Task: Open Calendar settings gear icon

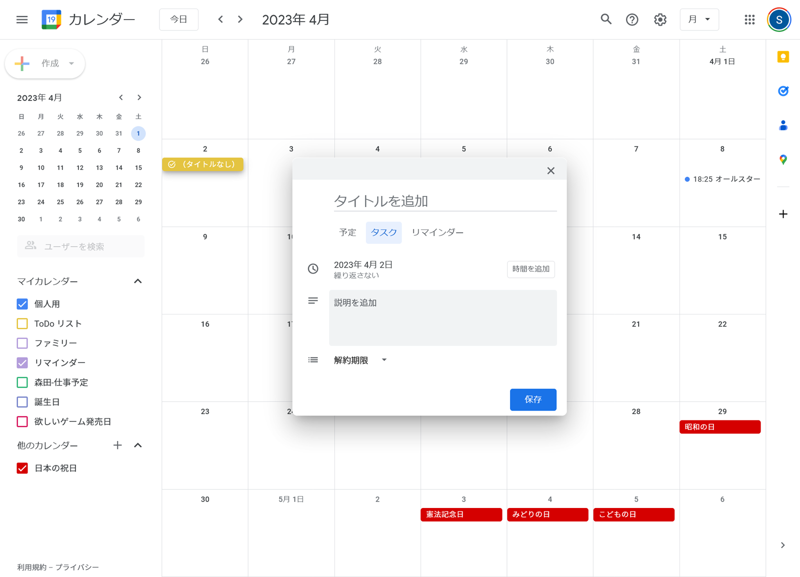Action: 659,19
